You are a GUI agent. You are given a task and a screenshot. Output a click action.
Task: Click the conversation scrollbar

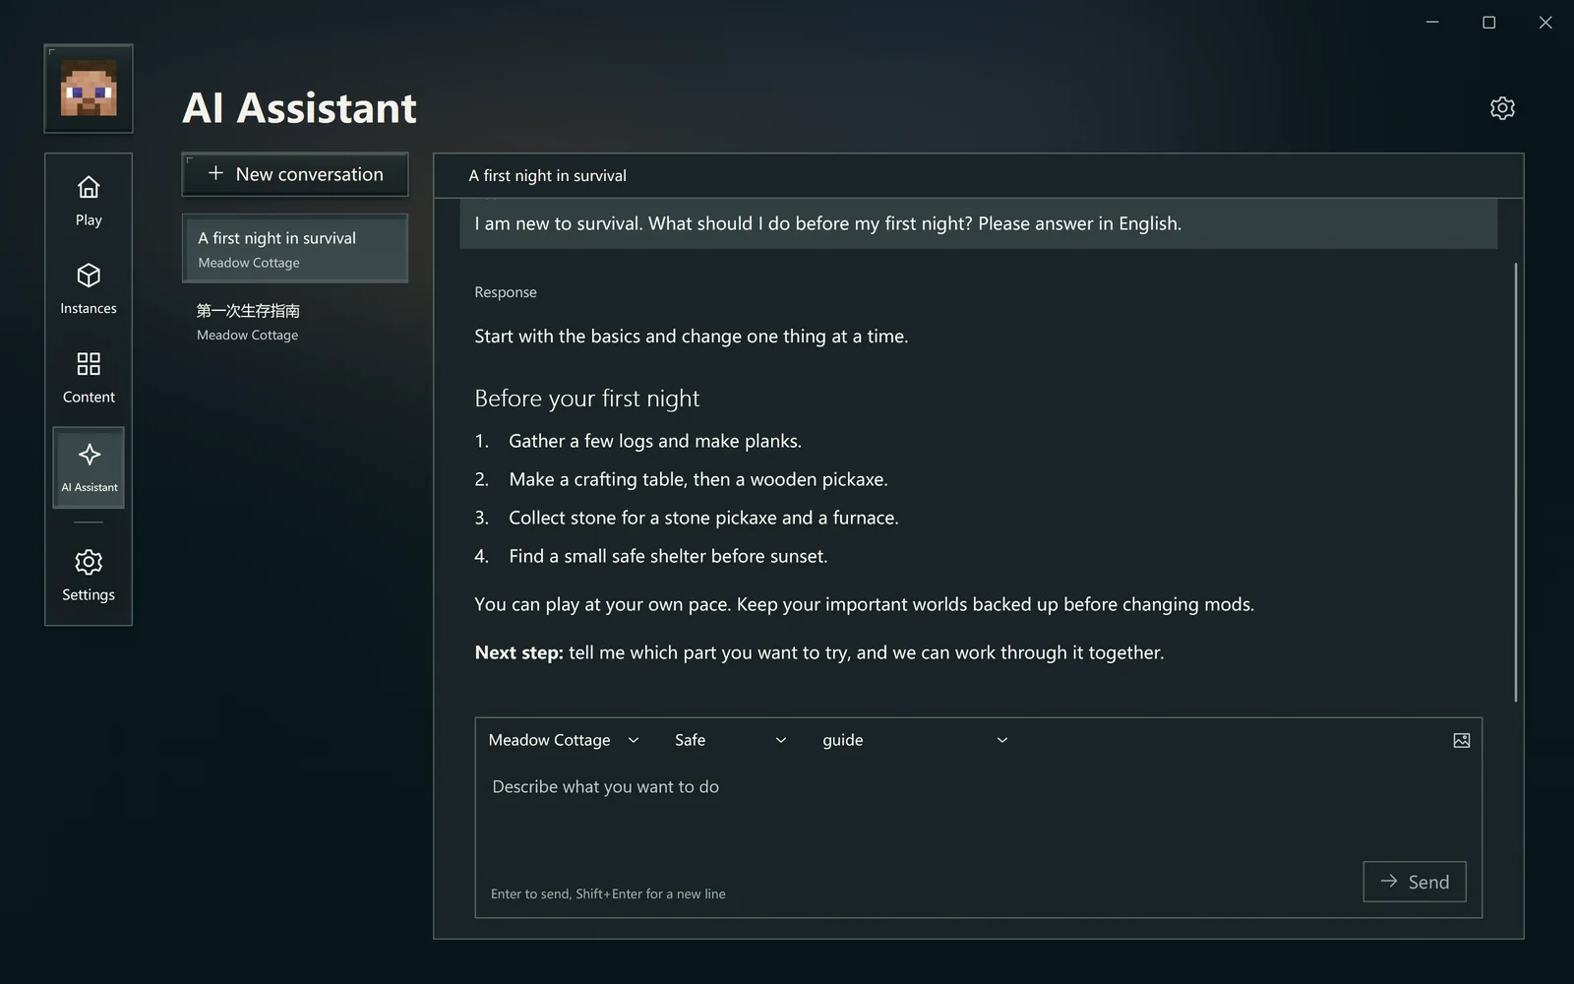(x=1515, y=482)
